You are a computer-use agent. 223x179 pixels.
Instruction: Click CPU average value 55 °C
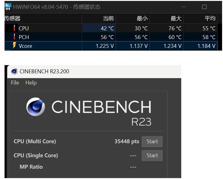pos(209,28)
